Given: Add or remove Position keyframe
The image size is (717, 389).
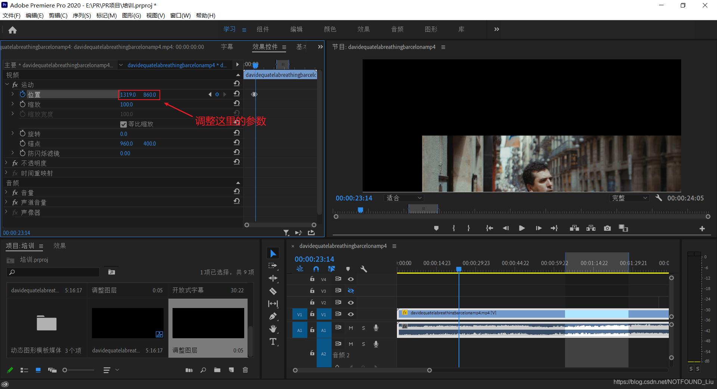Looking at the screenshot, I should click(217, 94).
